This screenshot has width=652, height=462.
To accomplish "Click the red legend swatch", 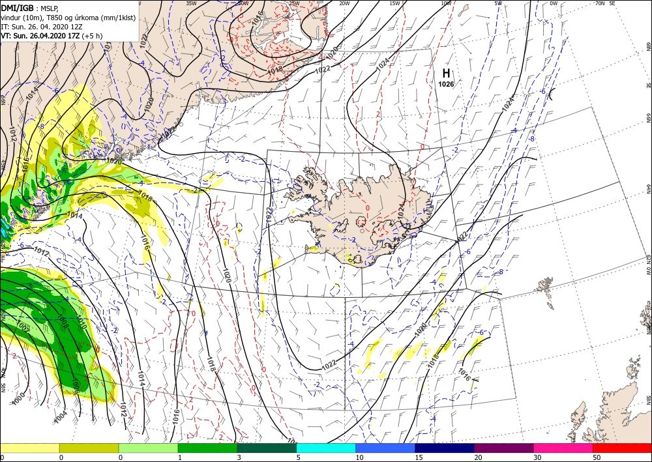I will pyautogui.click(x=623, y=448).
